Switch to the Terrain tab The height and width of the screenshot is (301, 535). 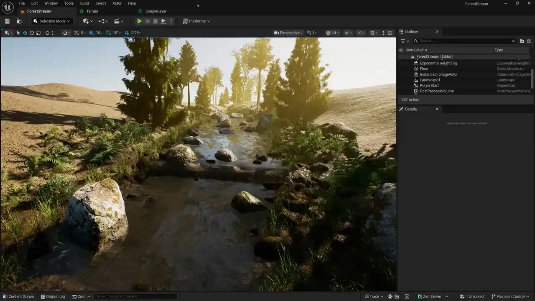(92, 11)
